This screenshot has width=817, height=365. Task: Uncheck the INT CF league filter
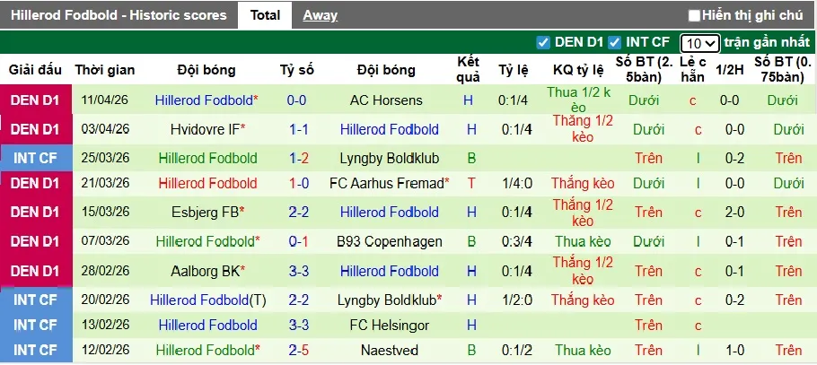tap(614, 42)
